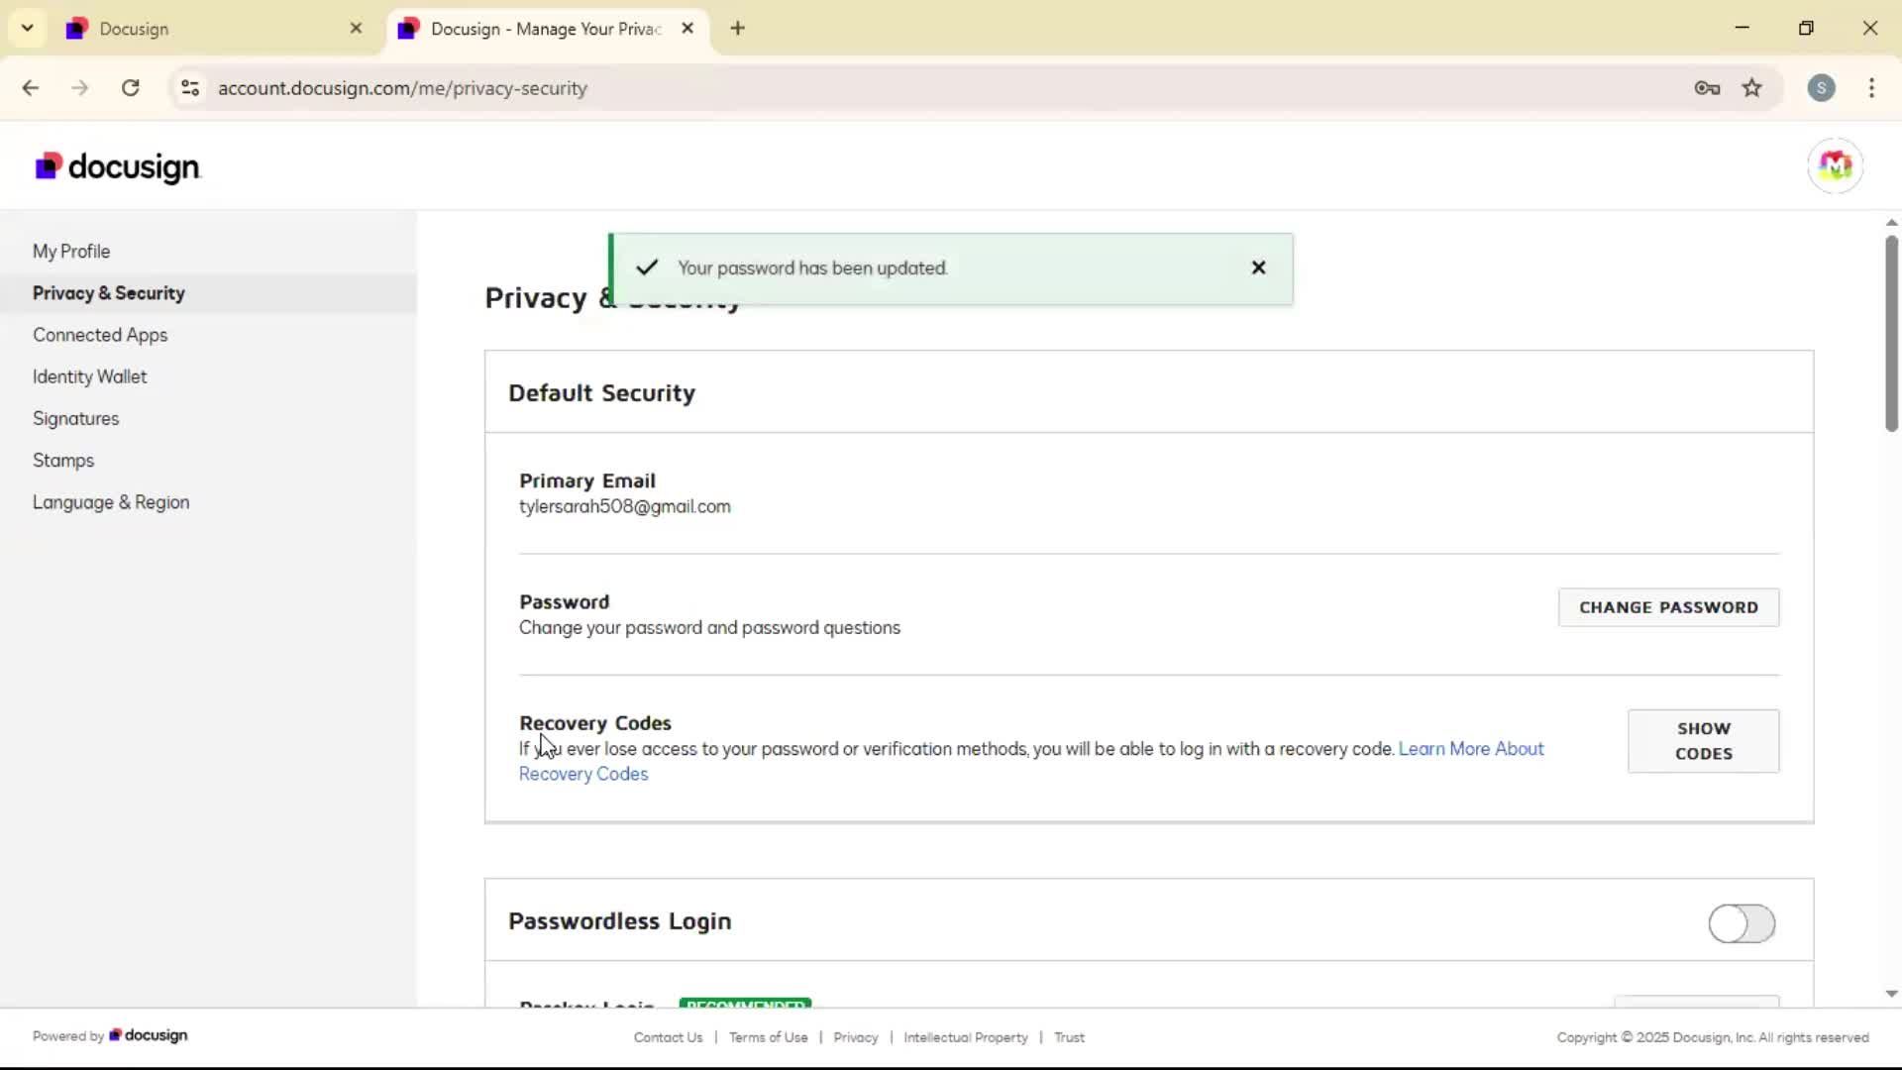Click the page vertical scrollbar thumb

(1891, 333)
